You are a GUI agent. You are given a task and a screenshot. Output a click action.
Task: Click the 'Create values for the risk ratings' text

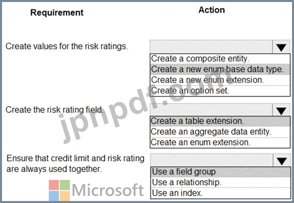(x=67, y=46)
